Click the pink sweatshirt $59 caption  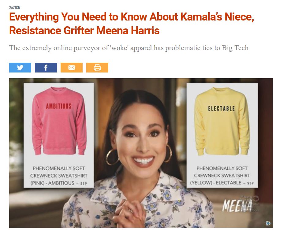tap(59, 176)
